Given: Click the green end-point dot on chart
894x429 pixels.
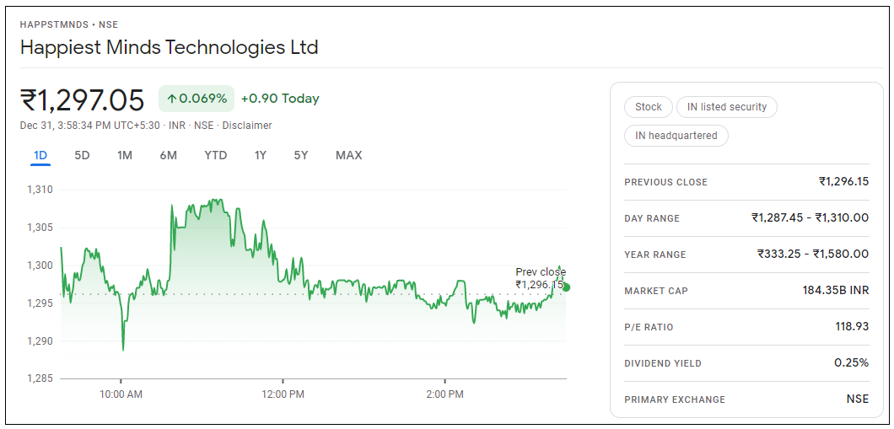Looking at the screenshot, I should [566, 287].
